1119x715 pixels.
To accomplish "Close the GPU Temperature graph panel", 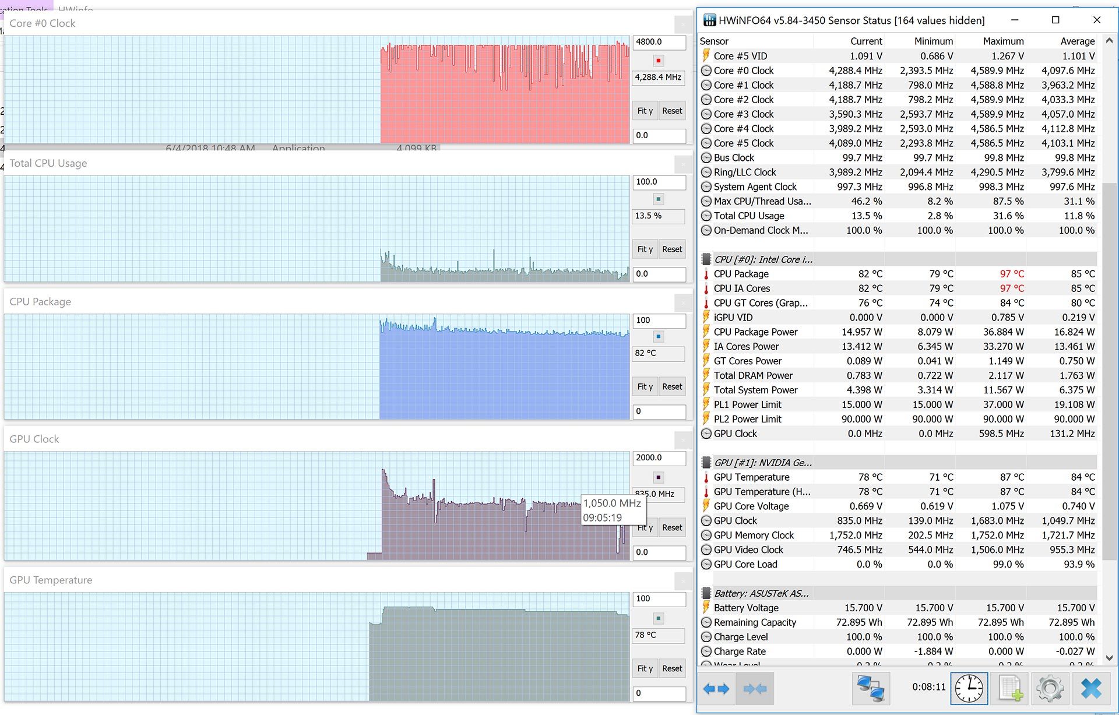I will pyautogui.click(x=683, y=581).
